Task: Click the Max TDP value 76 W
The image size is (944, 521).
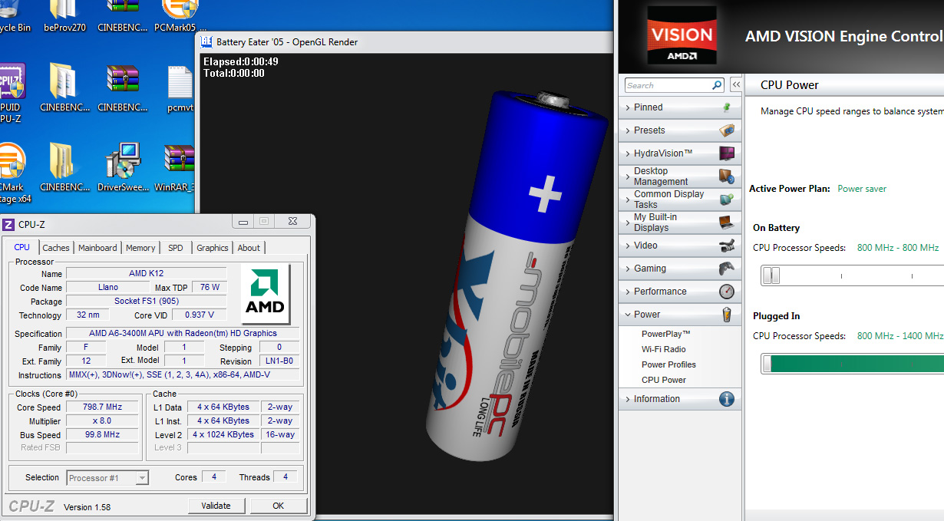Action: coord(210,288)
